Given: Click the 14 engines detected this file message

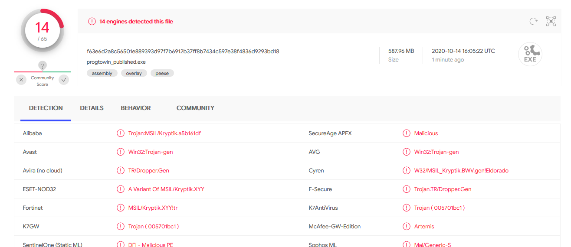Looking at the screenshot, I should (136, 21).
